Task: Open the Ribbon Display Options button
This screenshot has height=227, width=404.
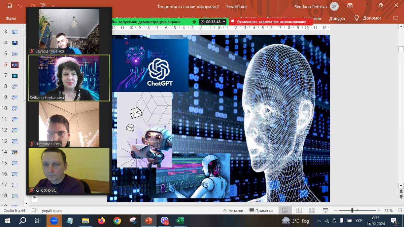Action: point(350,6)
